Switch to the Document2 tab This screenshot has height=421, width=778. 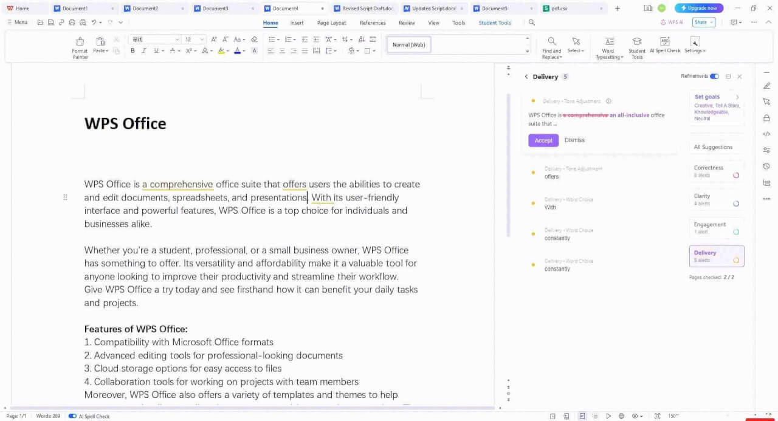[145, 9]
